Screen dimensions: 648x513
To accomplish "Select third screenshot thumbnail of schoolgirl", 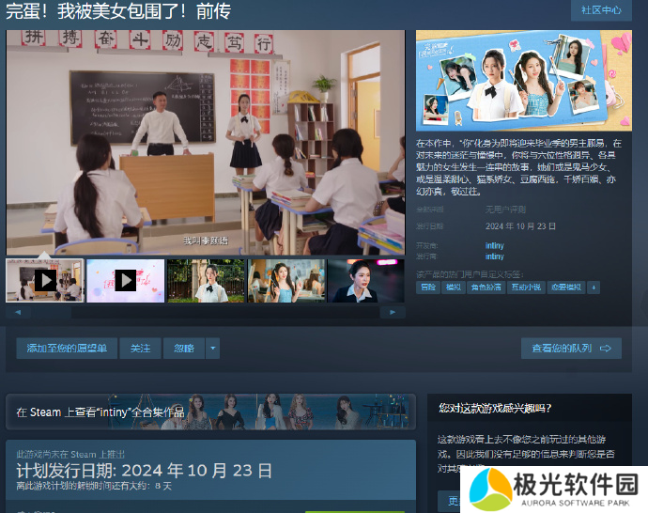I will coord(206,280).
